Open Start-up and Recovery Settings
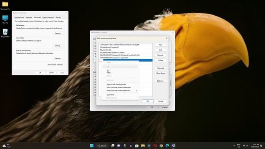 (x=58, y=58)
